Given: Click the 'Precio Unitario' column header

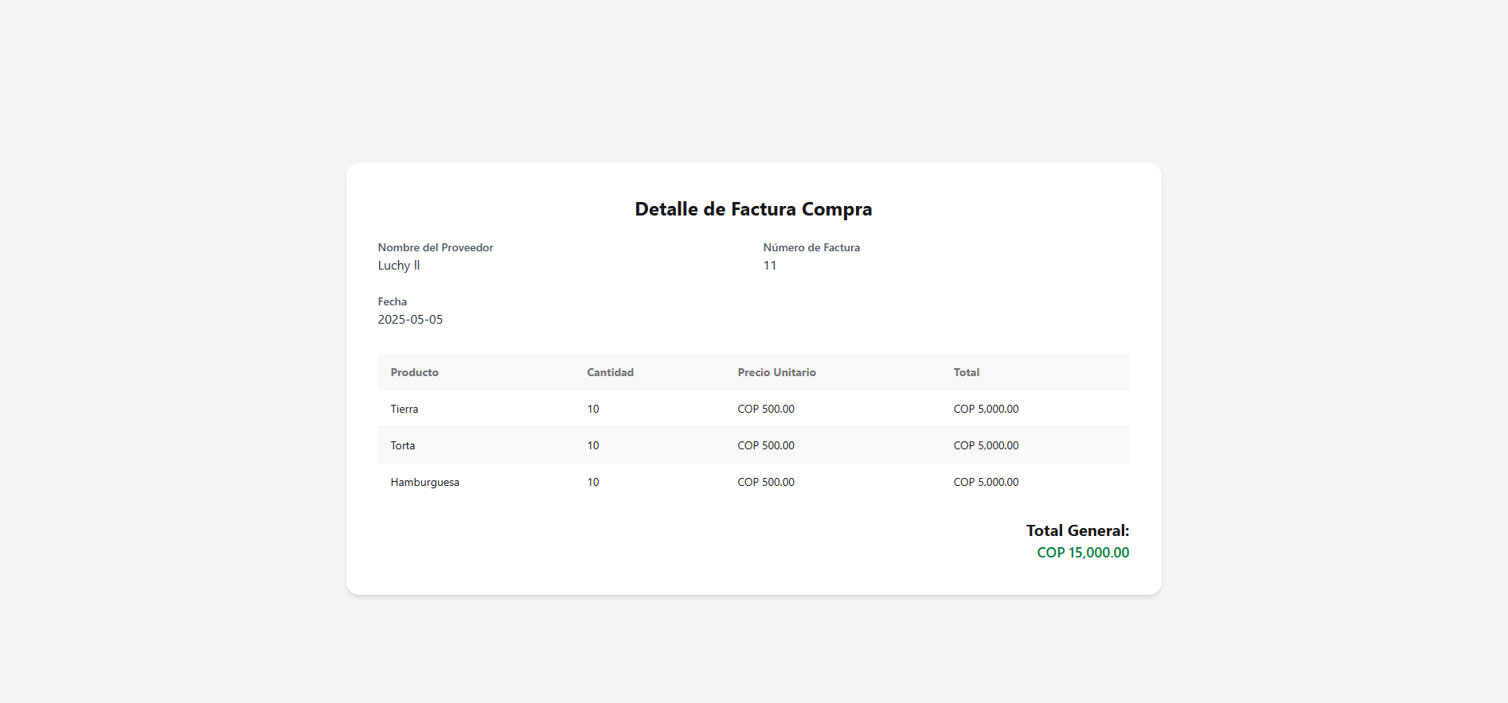Looking at the screenshot, I should [776, 372].
